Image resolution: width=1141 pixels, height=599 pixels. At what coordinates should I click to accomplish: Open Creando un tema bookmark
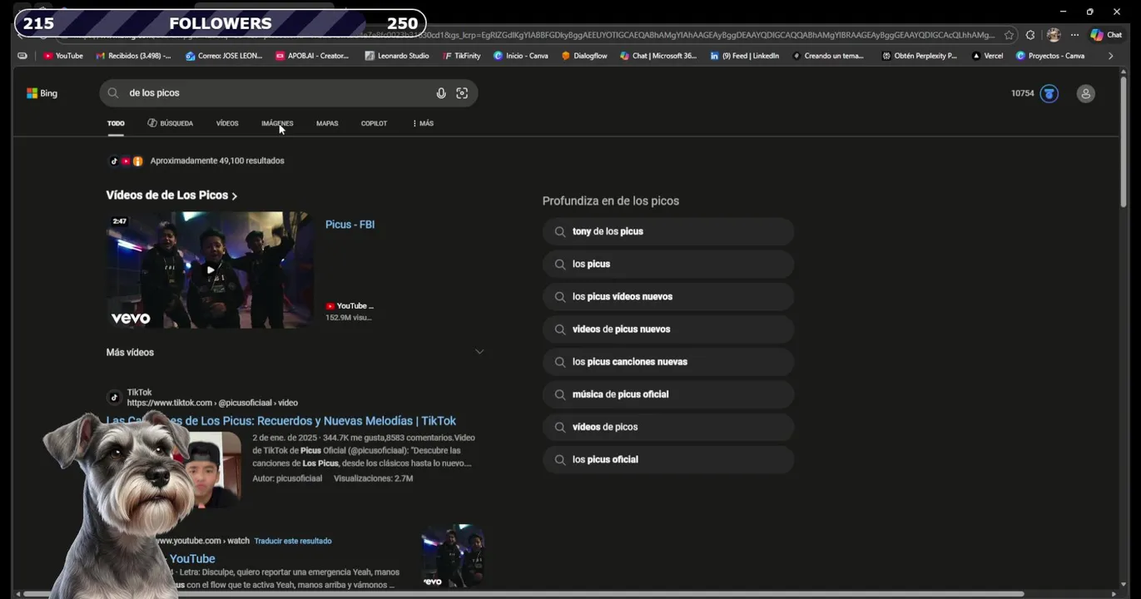pos(828,56)
